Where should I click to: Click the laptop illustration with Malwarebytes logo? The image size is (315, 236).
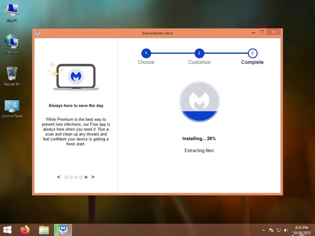coord(76,77)
